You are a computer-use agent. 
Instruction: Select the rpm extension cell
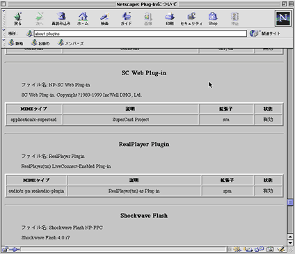point(228,191)
